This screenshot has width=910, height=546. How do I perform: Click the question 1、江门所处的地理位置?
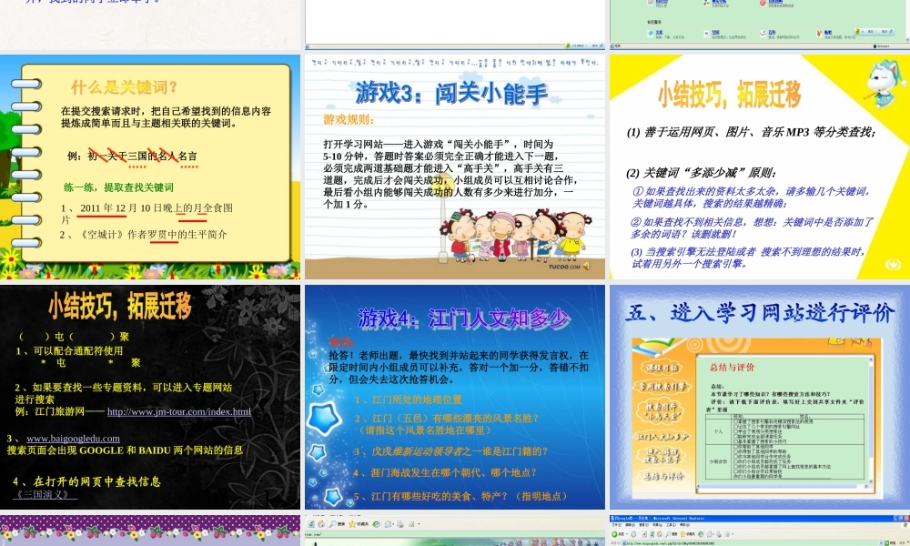point(408,399)
